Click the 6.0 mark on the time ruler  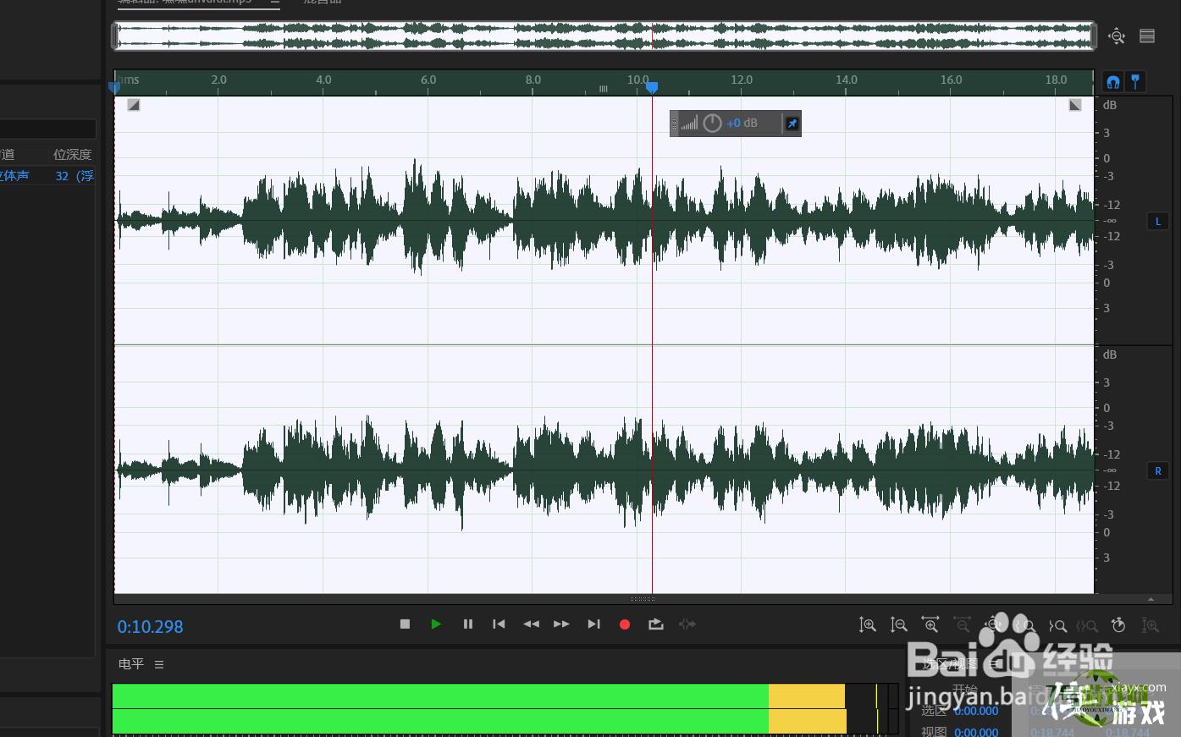click(x=428, y=80)
